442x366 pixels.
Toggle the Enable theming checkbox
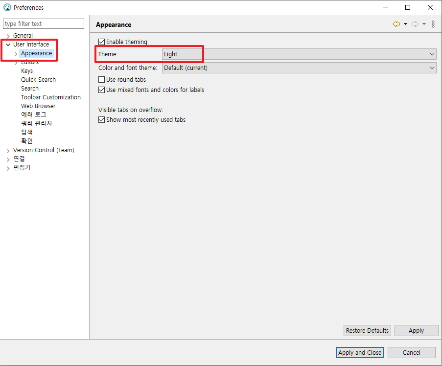[x=101, y=42]
